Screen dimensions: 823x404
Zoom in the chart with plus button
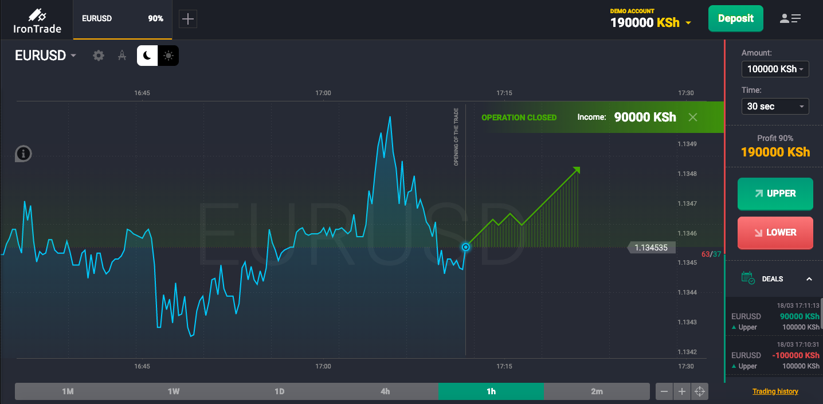(682, 391)
